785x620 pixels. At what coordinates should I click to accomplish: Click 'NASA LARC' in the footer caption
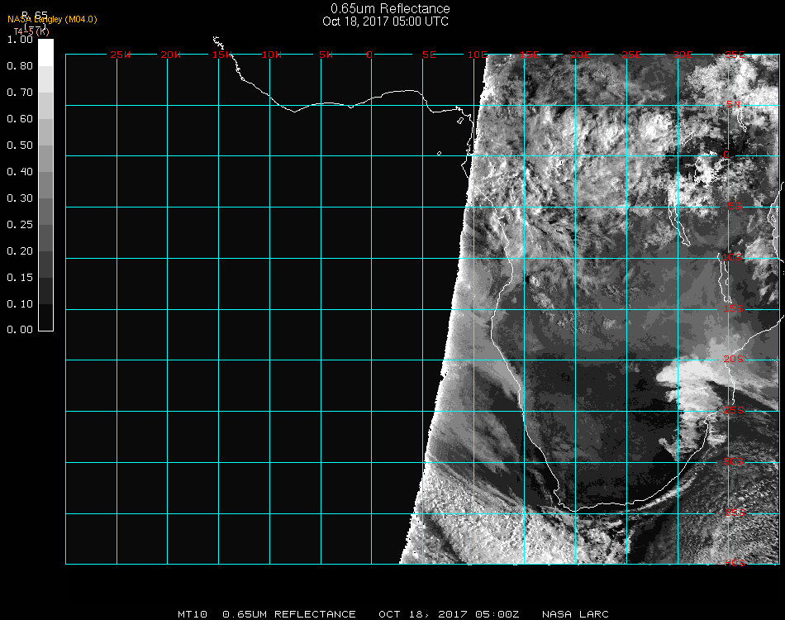575,614
